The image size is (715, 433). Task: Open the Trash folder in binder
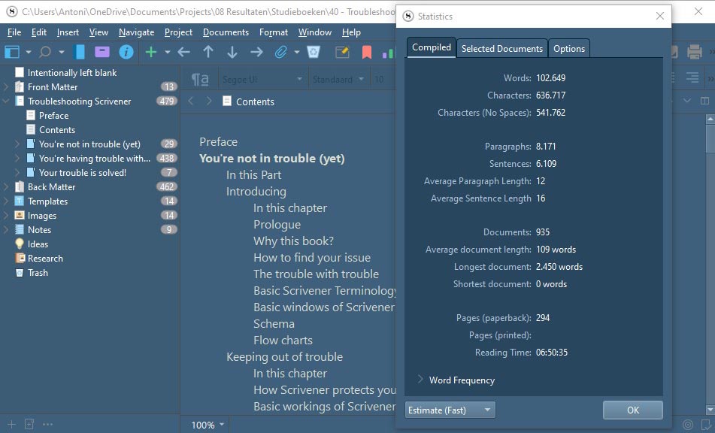coord(38,272)
